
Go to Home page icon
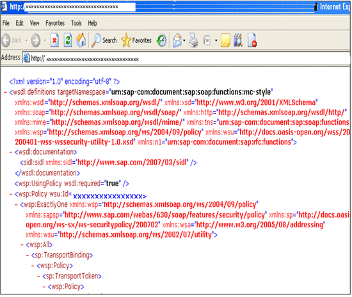(x=81, y=40)
